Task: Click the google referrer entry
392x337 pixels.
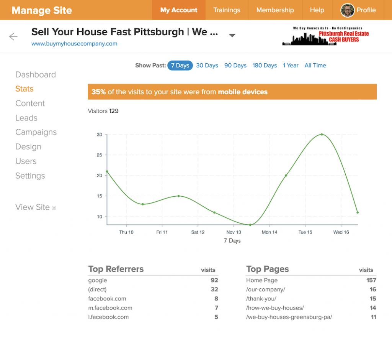Action: coord(97,280)
